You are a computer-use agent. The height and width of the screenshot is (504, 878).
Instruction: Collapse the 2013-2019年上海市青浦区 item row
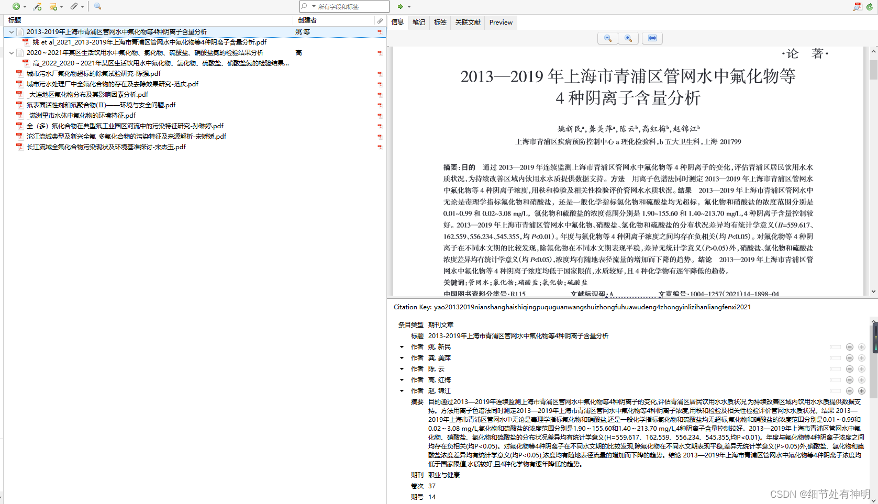tap(12, 32)
